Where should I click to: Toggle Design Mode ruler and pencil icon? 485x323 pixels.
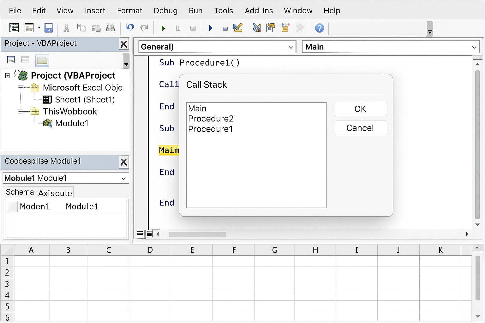(238, 28)
